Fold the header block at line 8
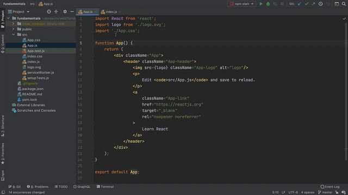348x195 pixels. click(94, 61)
